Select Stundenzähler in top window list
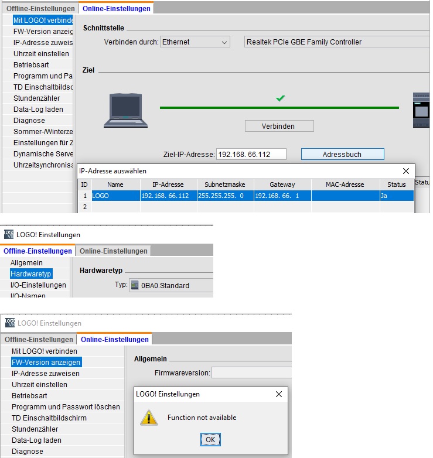 (36, 98)
